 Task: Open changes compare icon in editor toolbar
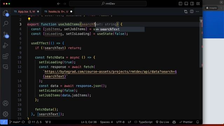coord(186,12)
